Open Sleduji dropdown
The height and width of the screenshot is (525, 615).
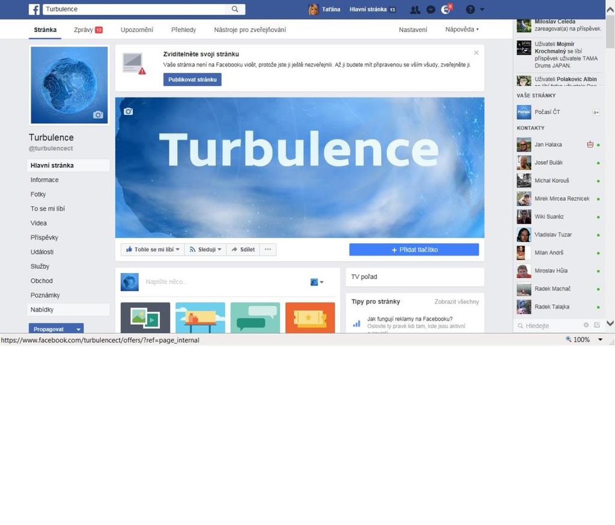[205, 250]
